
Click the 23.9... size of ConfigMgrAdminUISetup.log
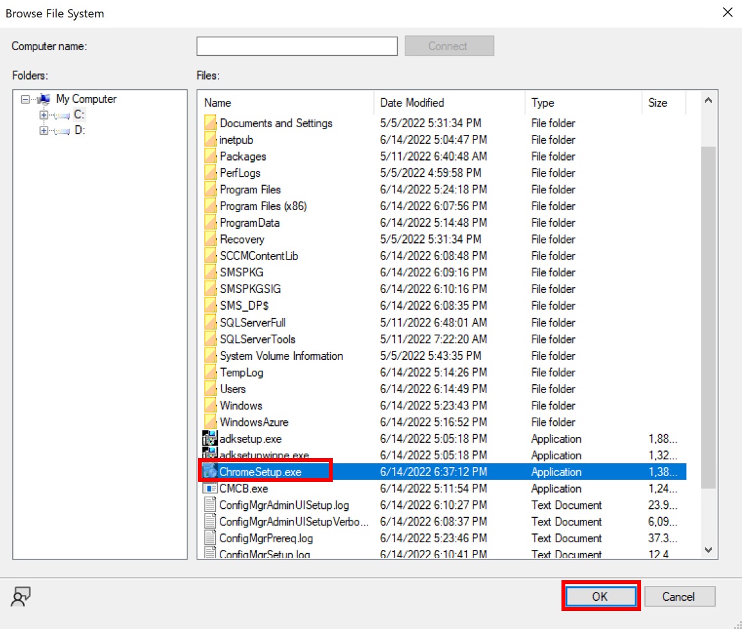662,505
